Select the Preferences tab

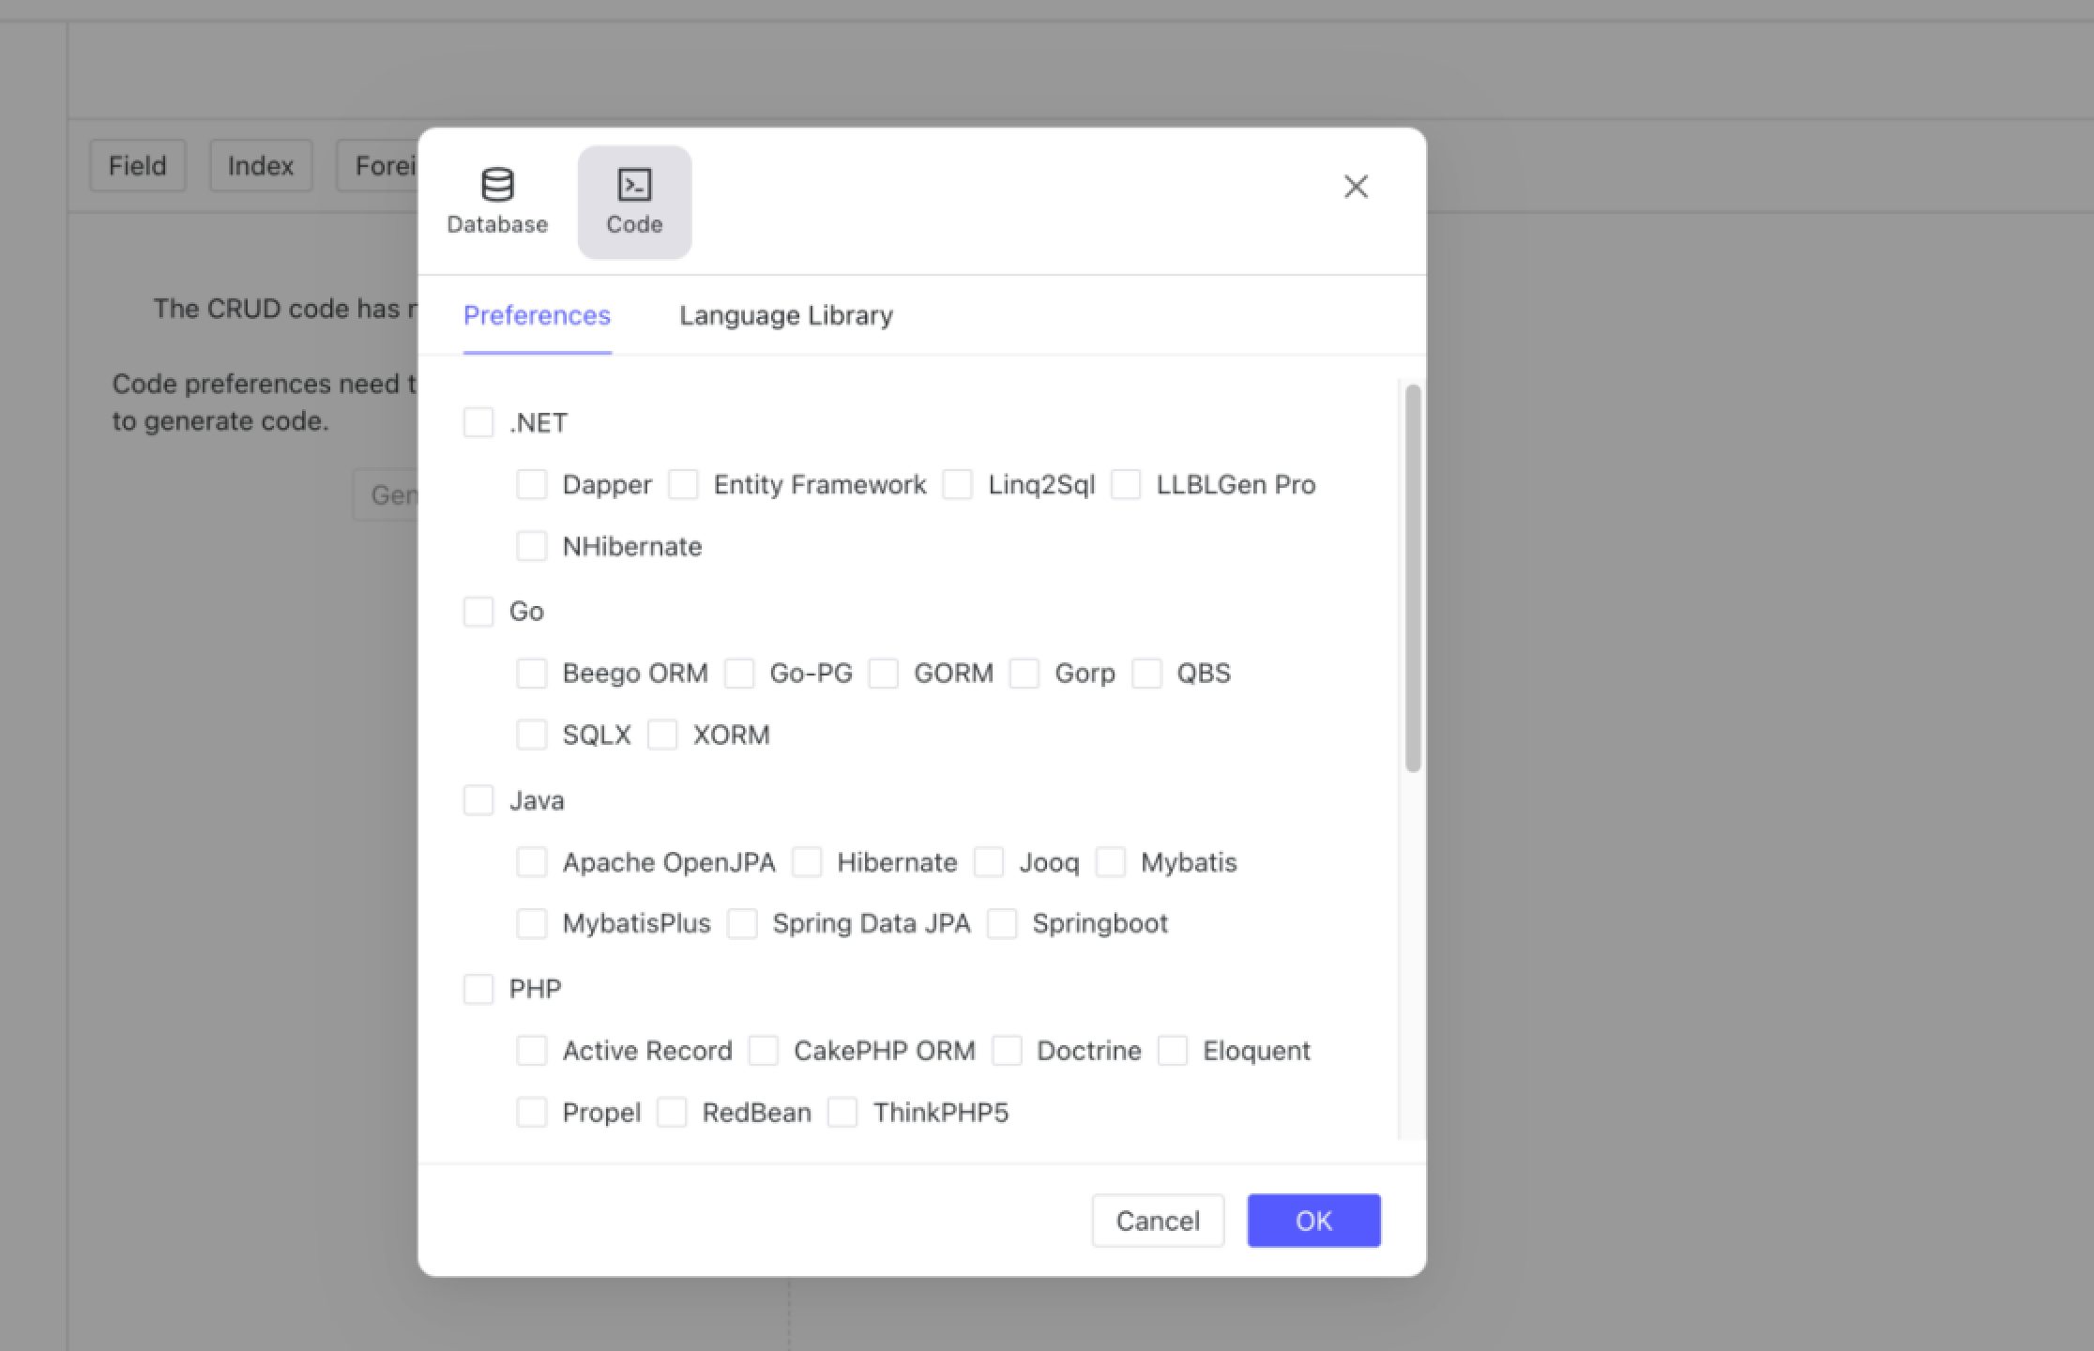coord(537,315)
